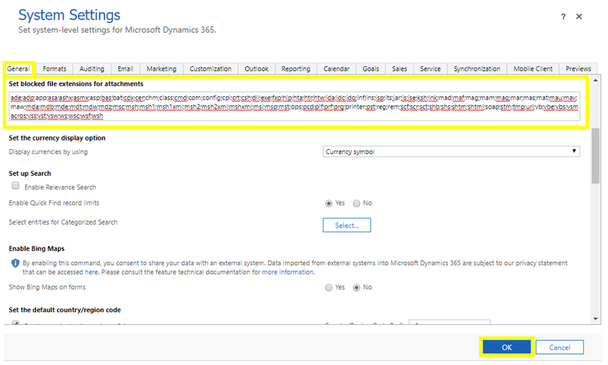This screenshot has width=608, height=365.
Task: Close the System Settings dialog
Action: [579, 17]
